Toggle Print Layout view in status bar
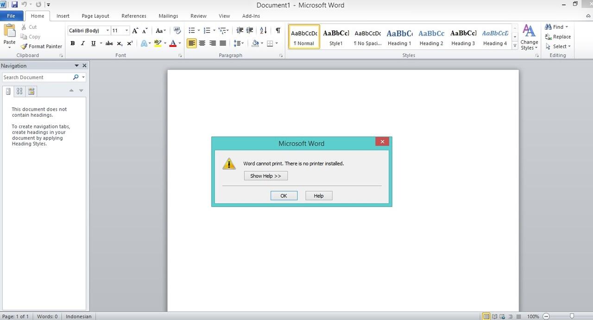 click(x=486, y=316)
